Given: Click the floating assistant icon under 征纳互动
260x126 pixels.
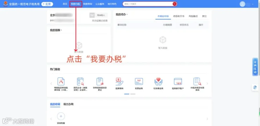Looking at the screenshot, I should click(255, 87).
